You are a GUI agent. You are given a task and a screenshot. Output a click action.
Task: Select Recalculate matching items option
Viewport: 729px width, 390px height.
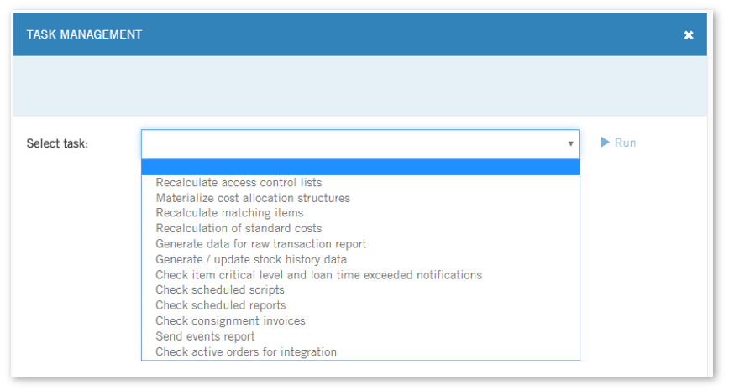[361, 213]
